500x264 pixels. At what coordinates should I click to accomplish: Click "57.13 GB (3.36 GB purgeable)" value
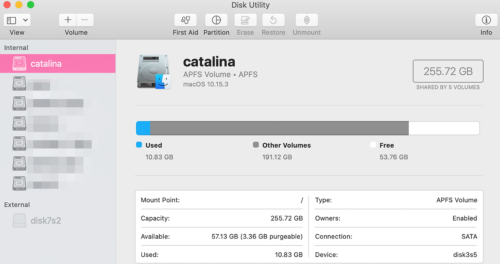coord(257,236)
